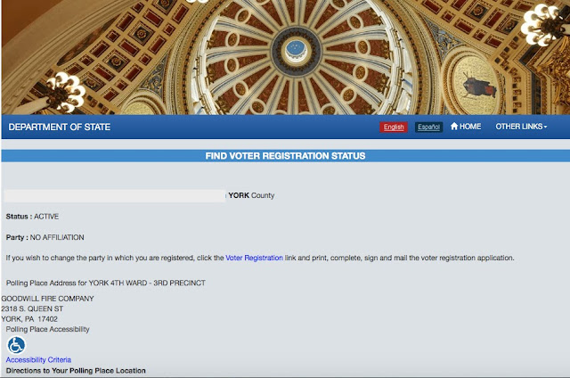Click the DEPARTMENT OF STATE title
This screenshot has width=570, height=378.
[60, 127]
